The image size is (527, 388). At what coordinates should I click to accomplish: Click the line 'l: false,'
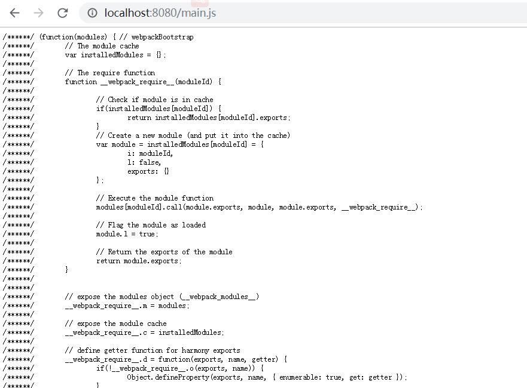click(144, 162)
